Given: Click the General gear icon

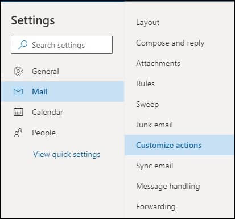Looking at the screenshot, I should point(18,71).
